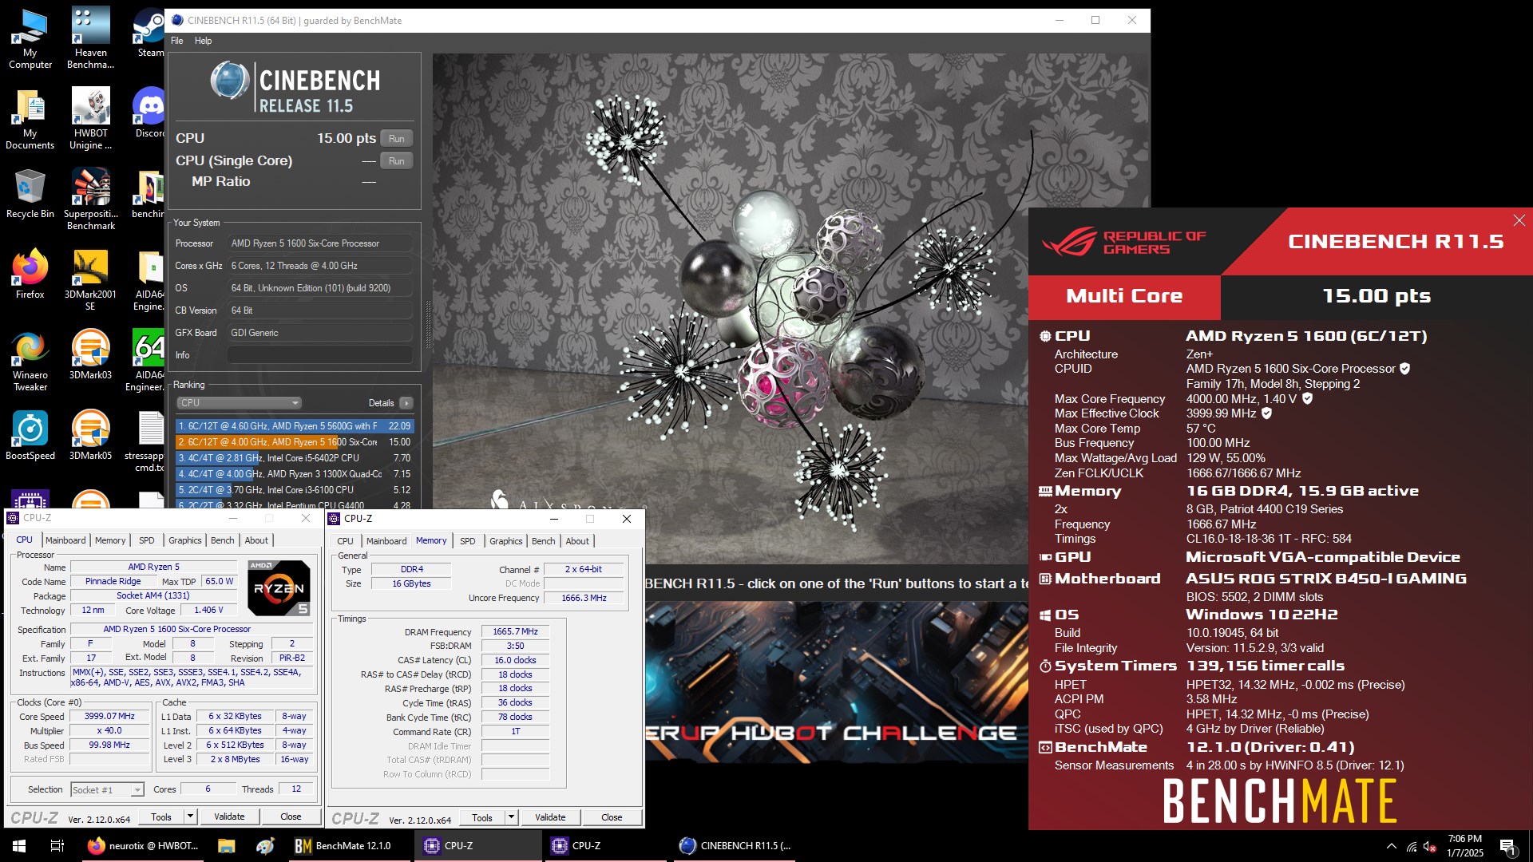Open File Explorer from taskbar
Viewport: 1533px width, 862px height.
(x=226, y=846)
